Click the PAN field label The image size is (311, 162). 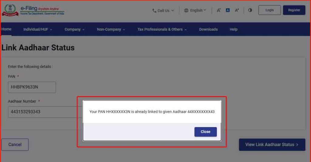tap(12, 76)
